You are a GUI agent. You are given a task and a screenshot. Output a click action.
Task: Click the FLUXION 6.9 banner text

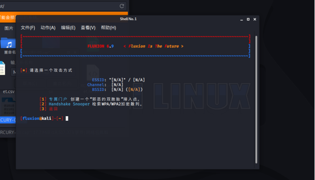(x=100, y=46)
